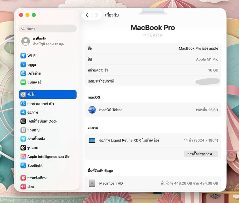The image size is (239, 203).
Task: Select the Wi-Fi sidebar label
Action: 32,56
